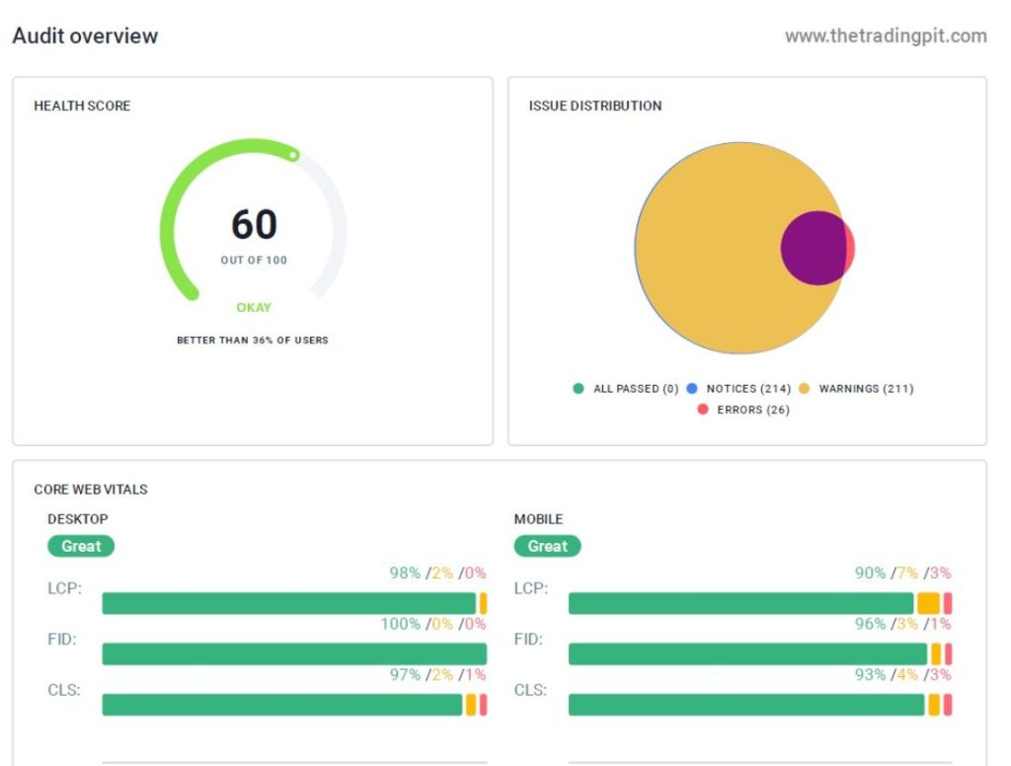Select the red errors sliver in the pie chart
The width and height of the screenshot is (1011, 766).
pos(850,248)
